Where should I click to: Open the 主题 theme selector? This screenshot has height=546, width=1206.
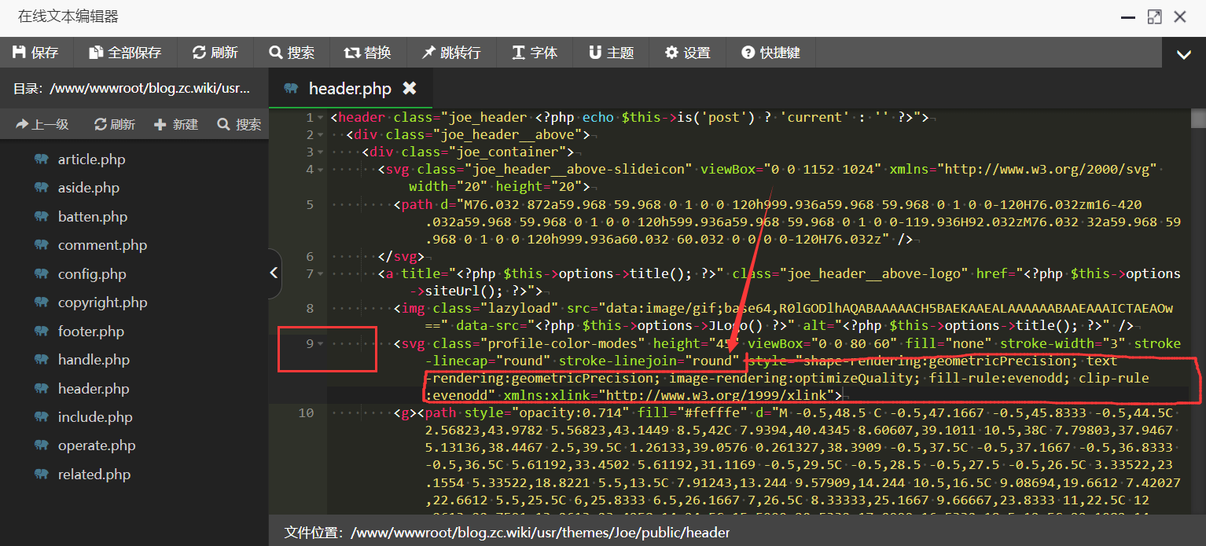pyautogui.click(x=611, y=53)
